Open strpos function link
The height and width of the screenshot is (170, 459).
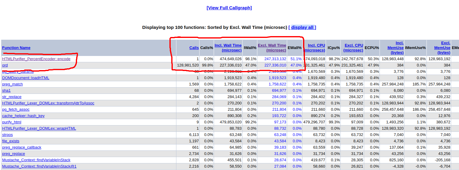(8, 135)
